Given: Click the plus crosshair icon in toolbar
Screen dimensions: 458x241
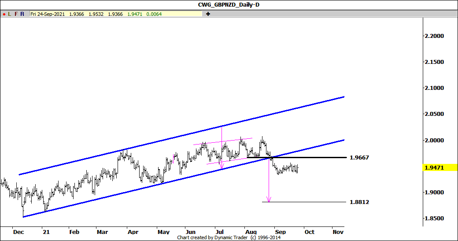Looking at the screenshot, I should 208,14.
